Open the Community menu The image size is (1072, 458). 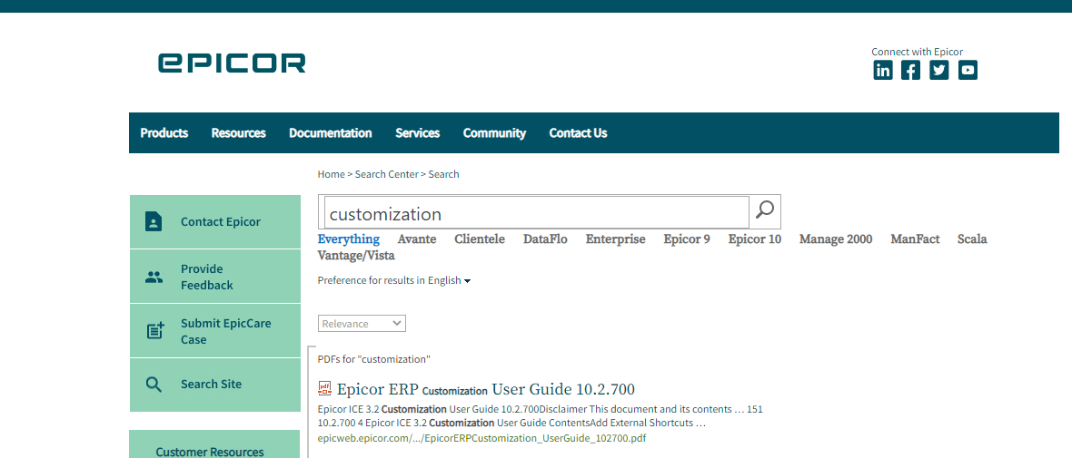coord(494,133)
